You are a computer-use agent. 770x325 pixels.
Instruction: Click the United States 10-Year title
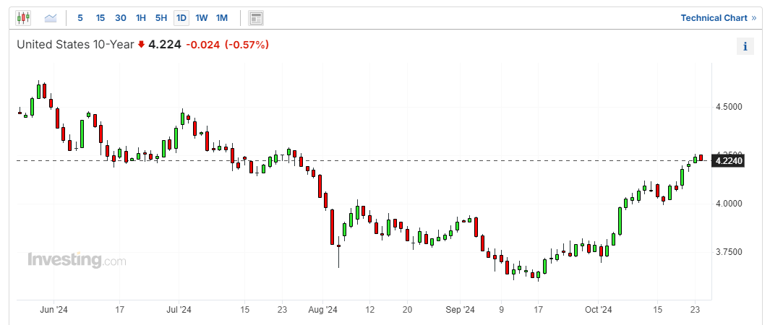pyautogui.click(x=75, y=45)
